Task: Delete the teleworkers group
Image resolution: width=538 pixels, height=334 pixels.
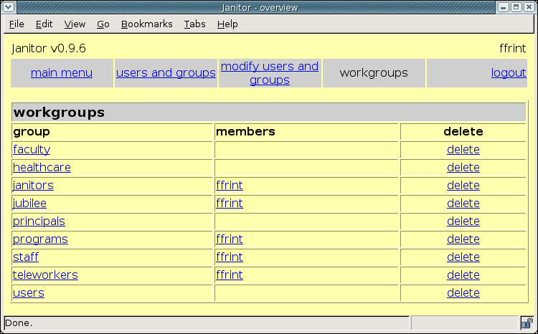Action: [463, 275]
